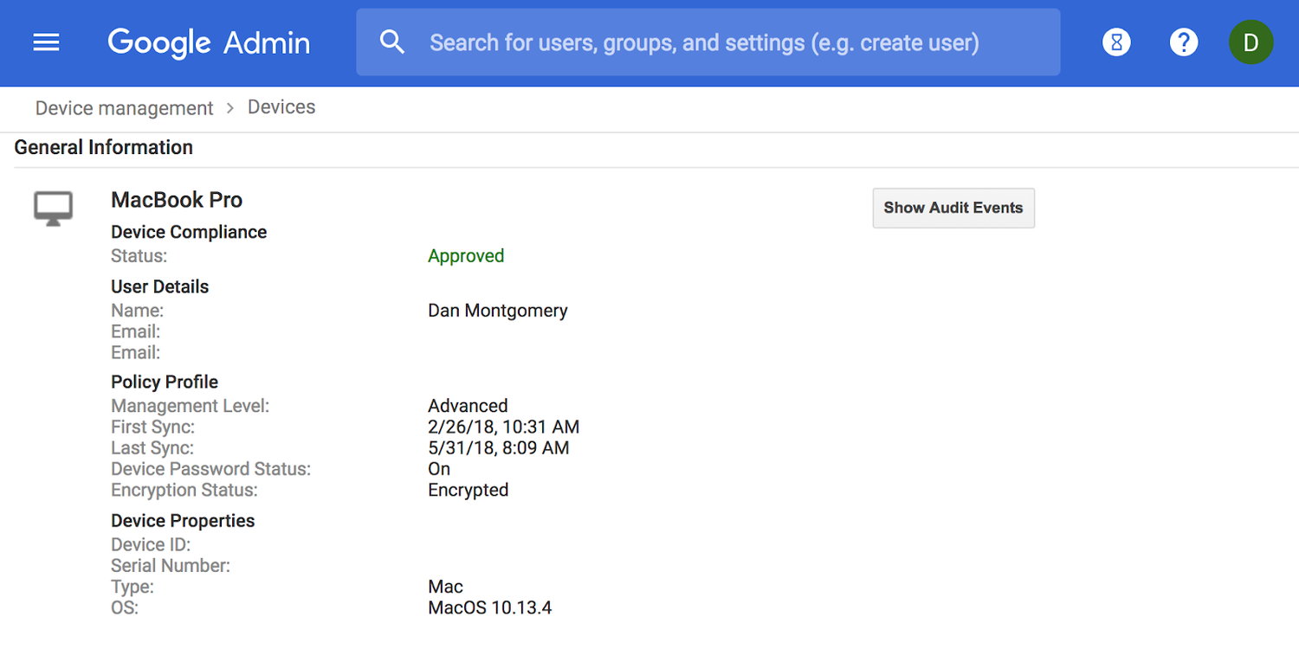Open the pending tasks hourglass icon
Viewport: 1299px width, 649px height.
(1116, 42)
